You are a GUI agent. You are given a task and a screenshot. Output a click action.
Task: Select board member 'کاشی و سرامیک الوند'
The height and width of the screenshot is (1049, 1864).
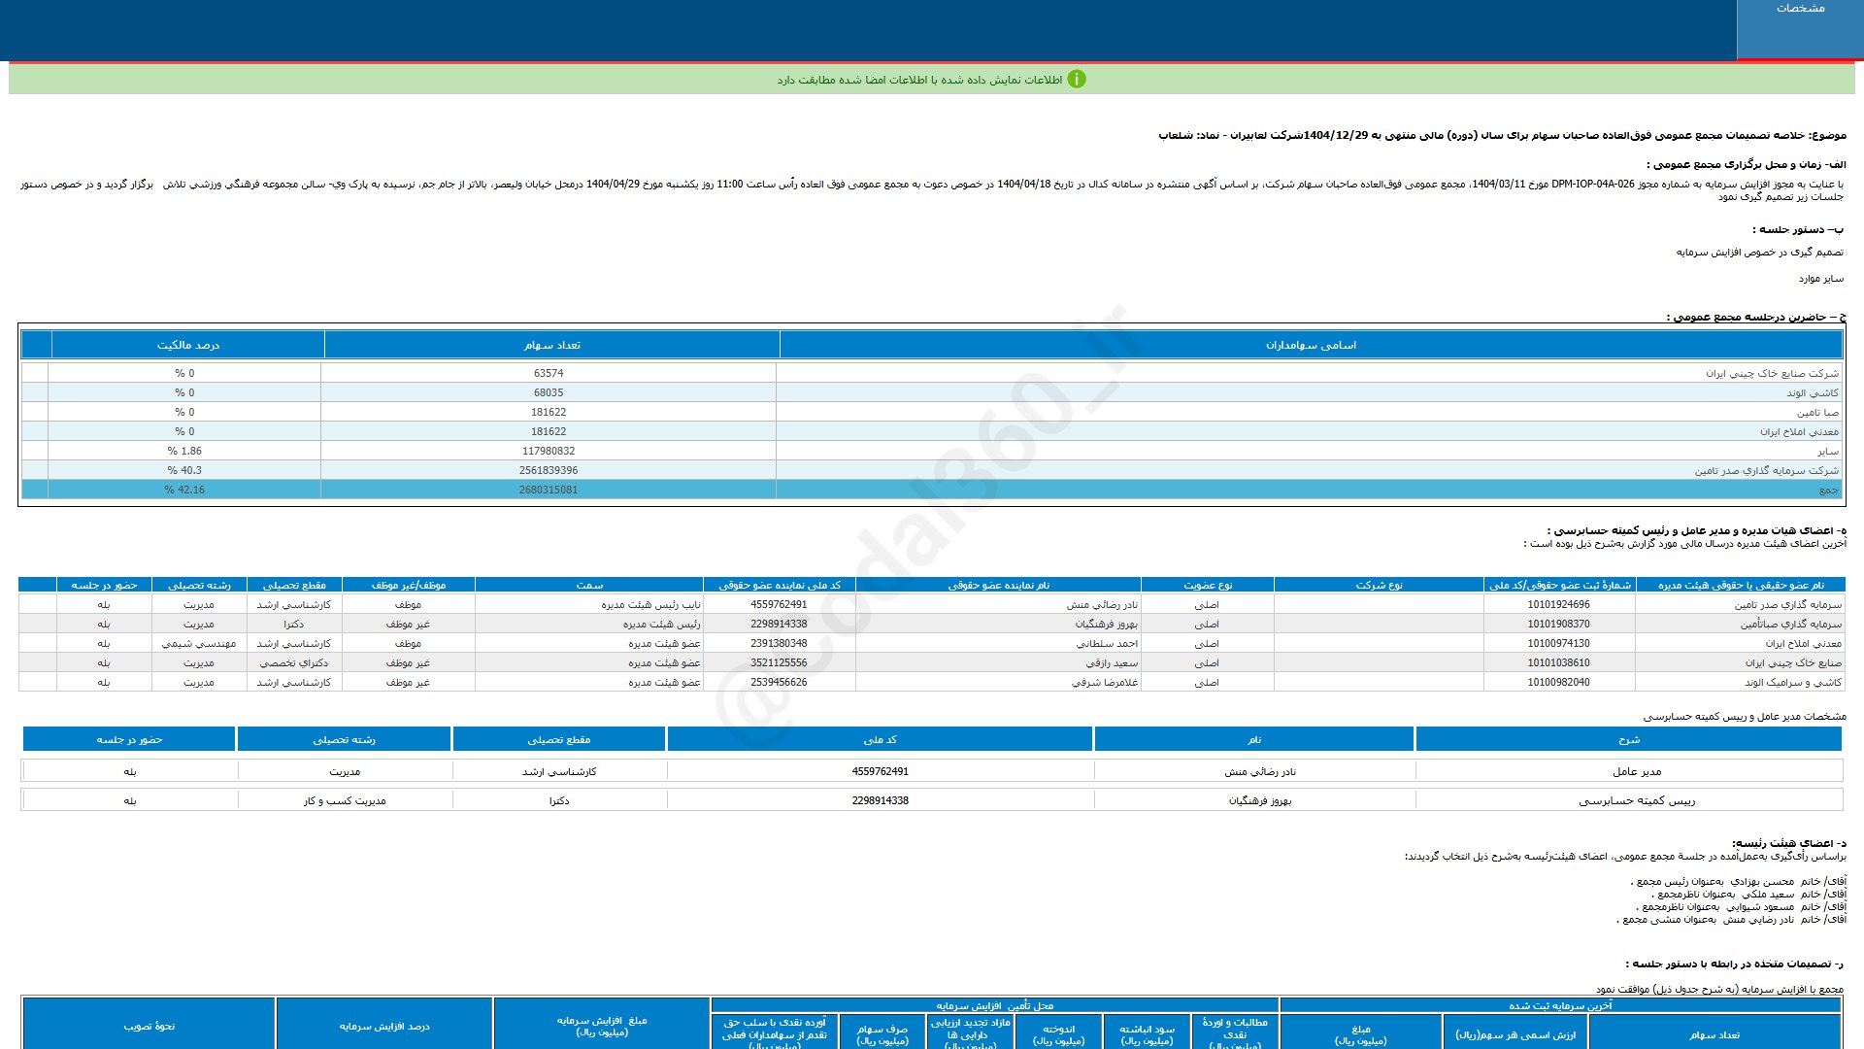pos(1793,682)
